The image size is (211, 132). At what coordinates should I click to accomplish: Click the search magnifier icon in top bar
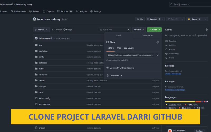[x=171, y=4]
